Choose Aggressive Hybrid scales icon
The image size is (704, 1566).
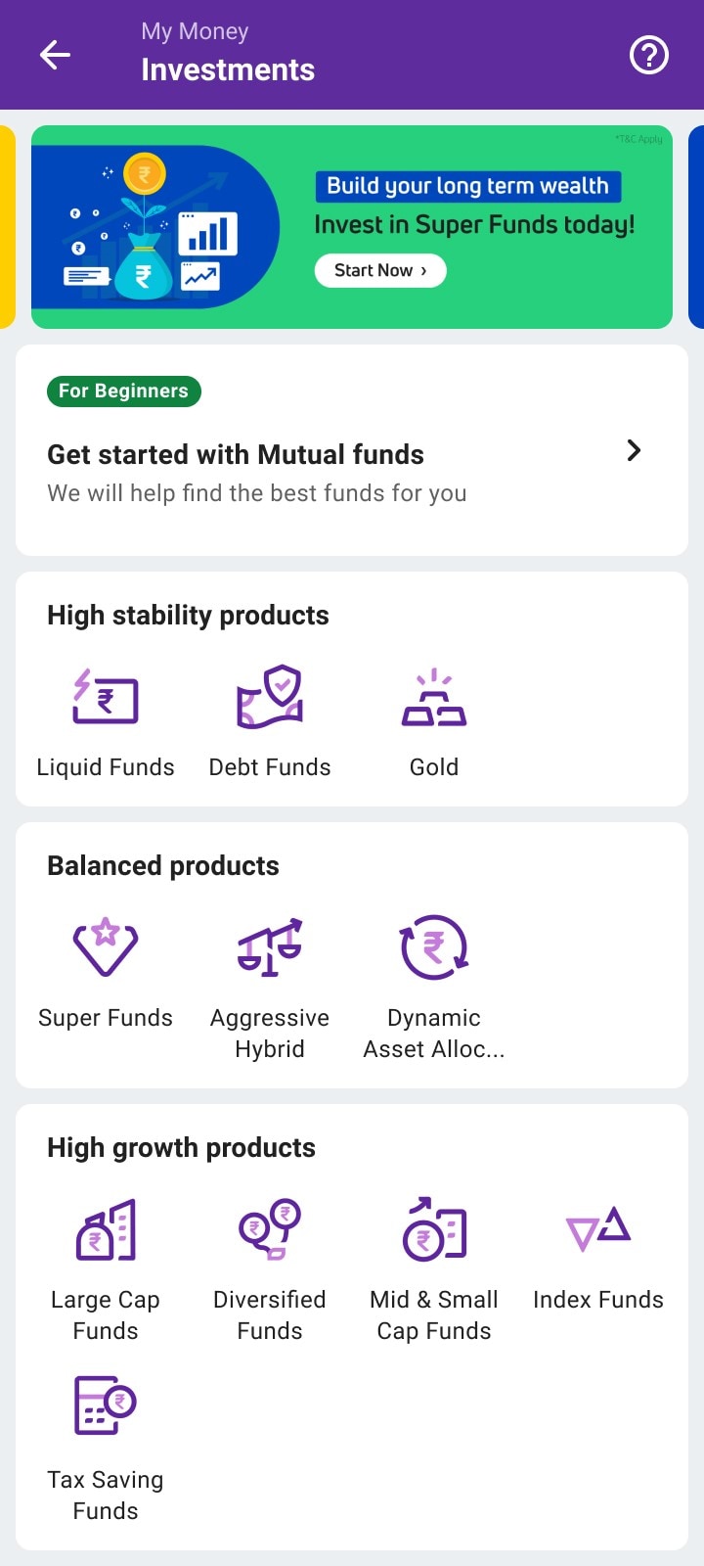(x=270, y=947)
